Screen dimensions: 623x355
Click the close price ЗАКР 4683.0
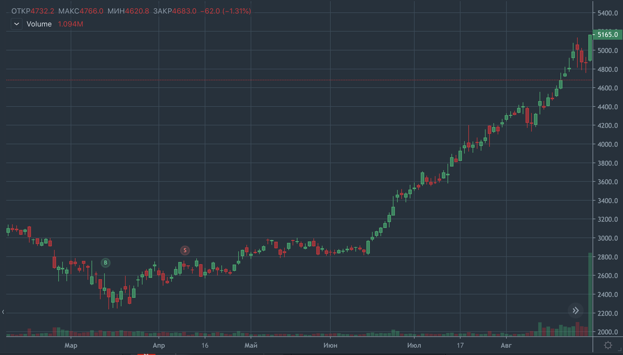tap(174, 11)
